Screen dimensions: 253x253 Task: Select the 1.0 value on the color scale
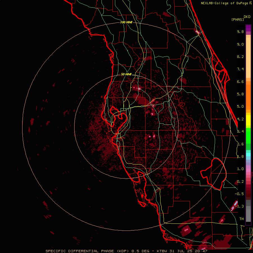pyautogui.click(x=240, y=169)
